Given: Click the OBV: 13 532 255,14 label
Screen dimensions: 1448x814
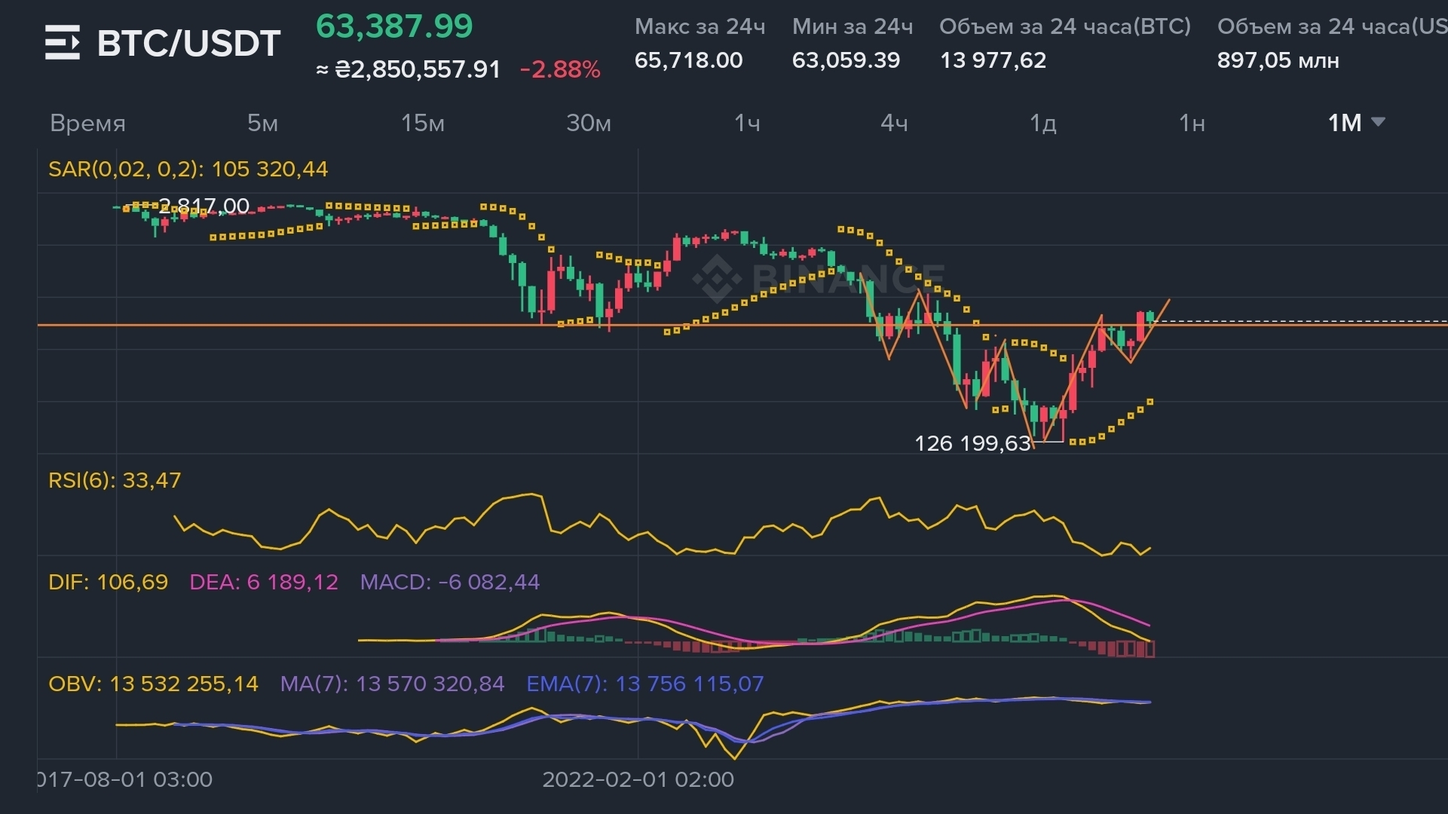Looking at the screenshot, I should (153, 684).
